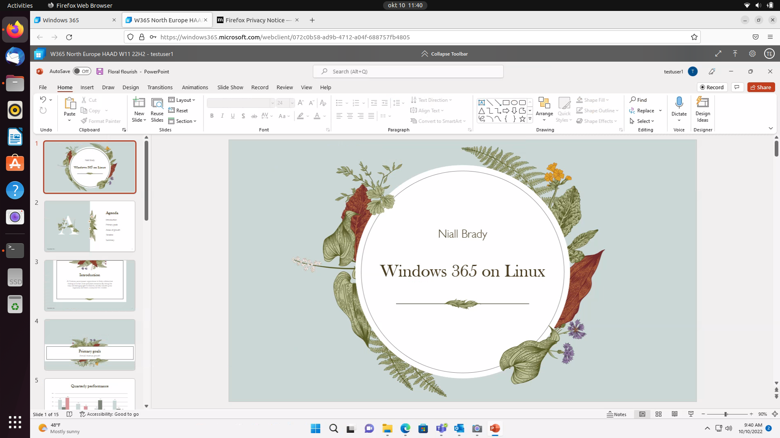Click the Share button

tap(761, 87)
